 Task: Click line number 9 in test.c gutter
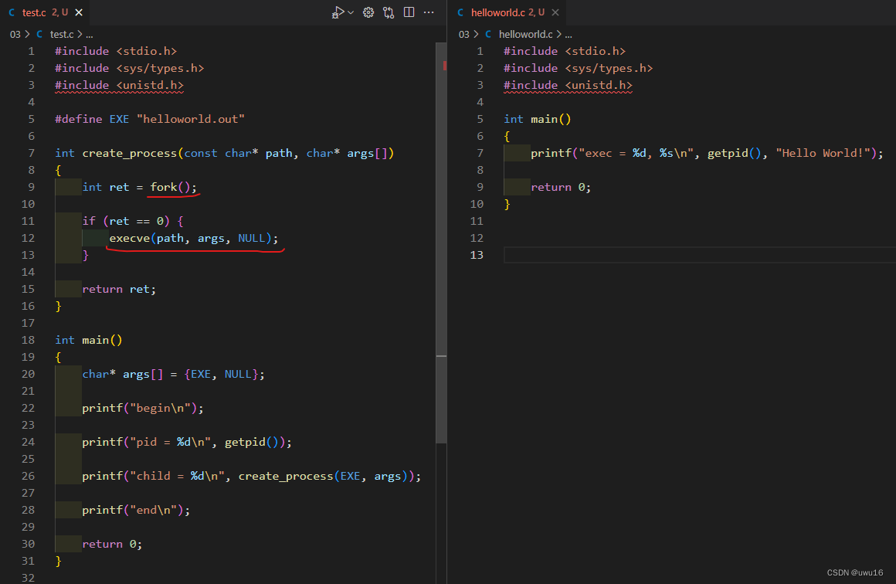tap(31, 188)
